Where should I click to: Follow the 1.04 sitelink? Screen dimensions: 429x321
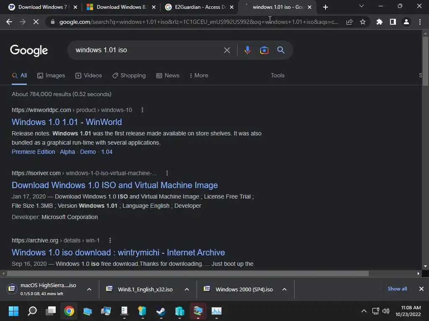pyautogui.click(x=107, y=152)
